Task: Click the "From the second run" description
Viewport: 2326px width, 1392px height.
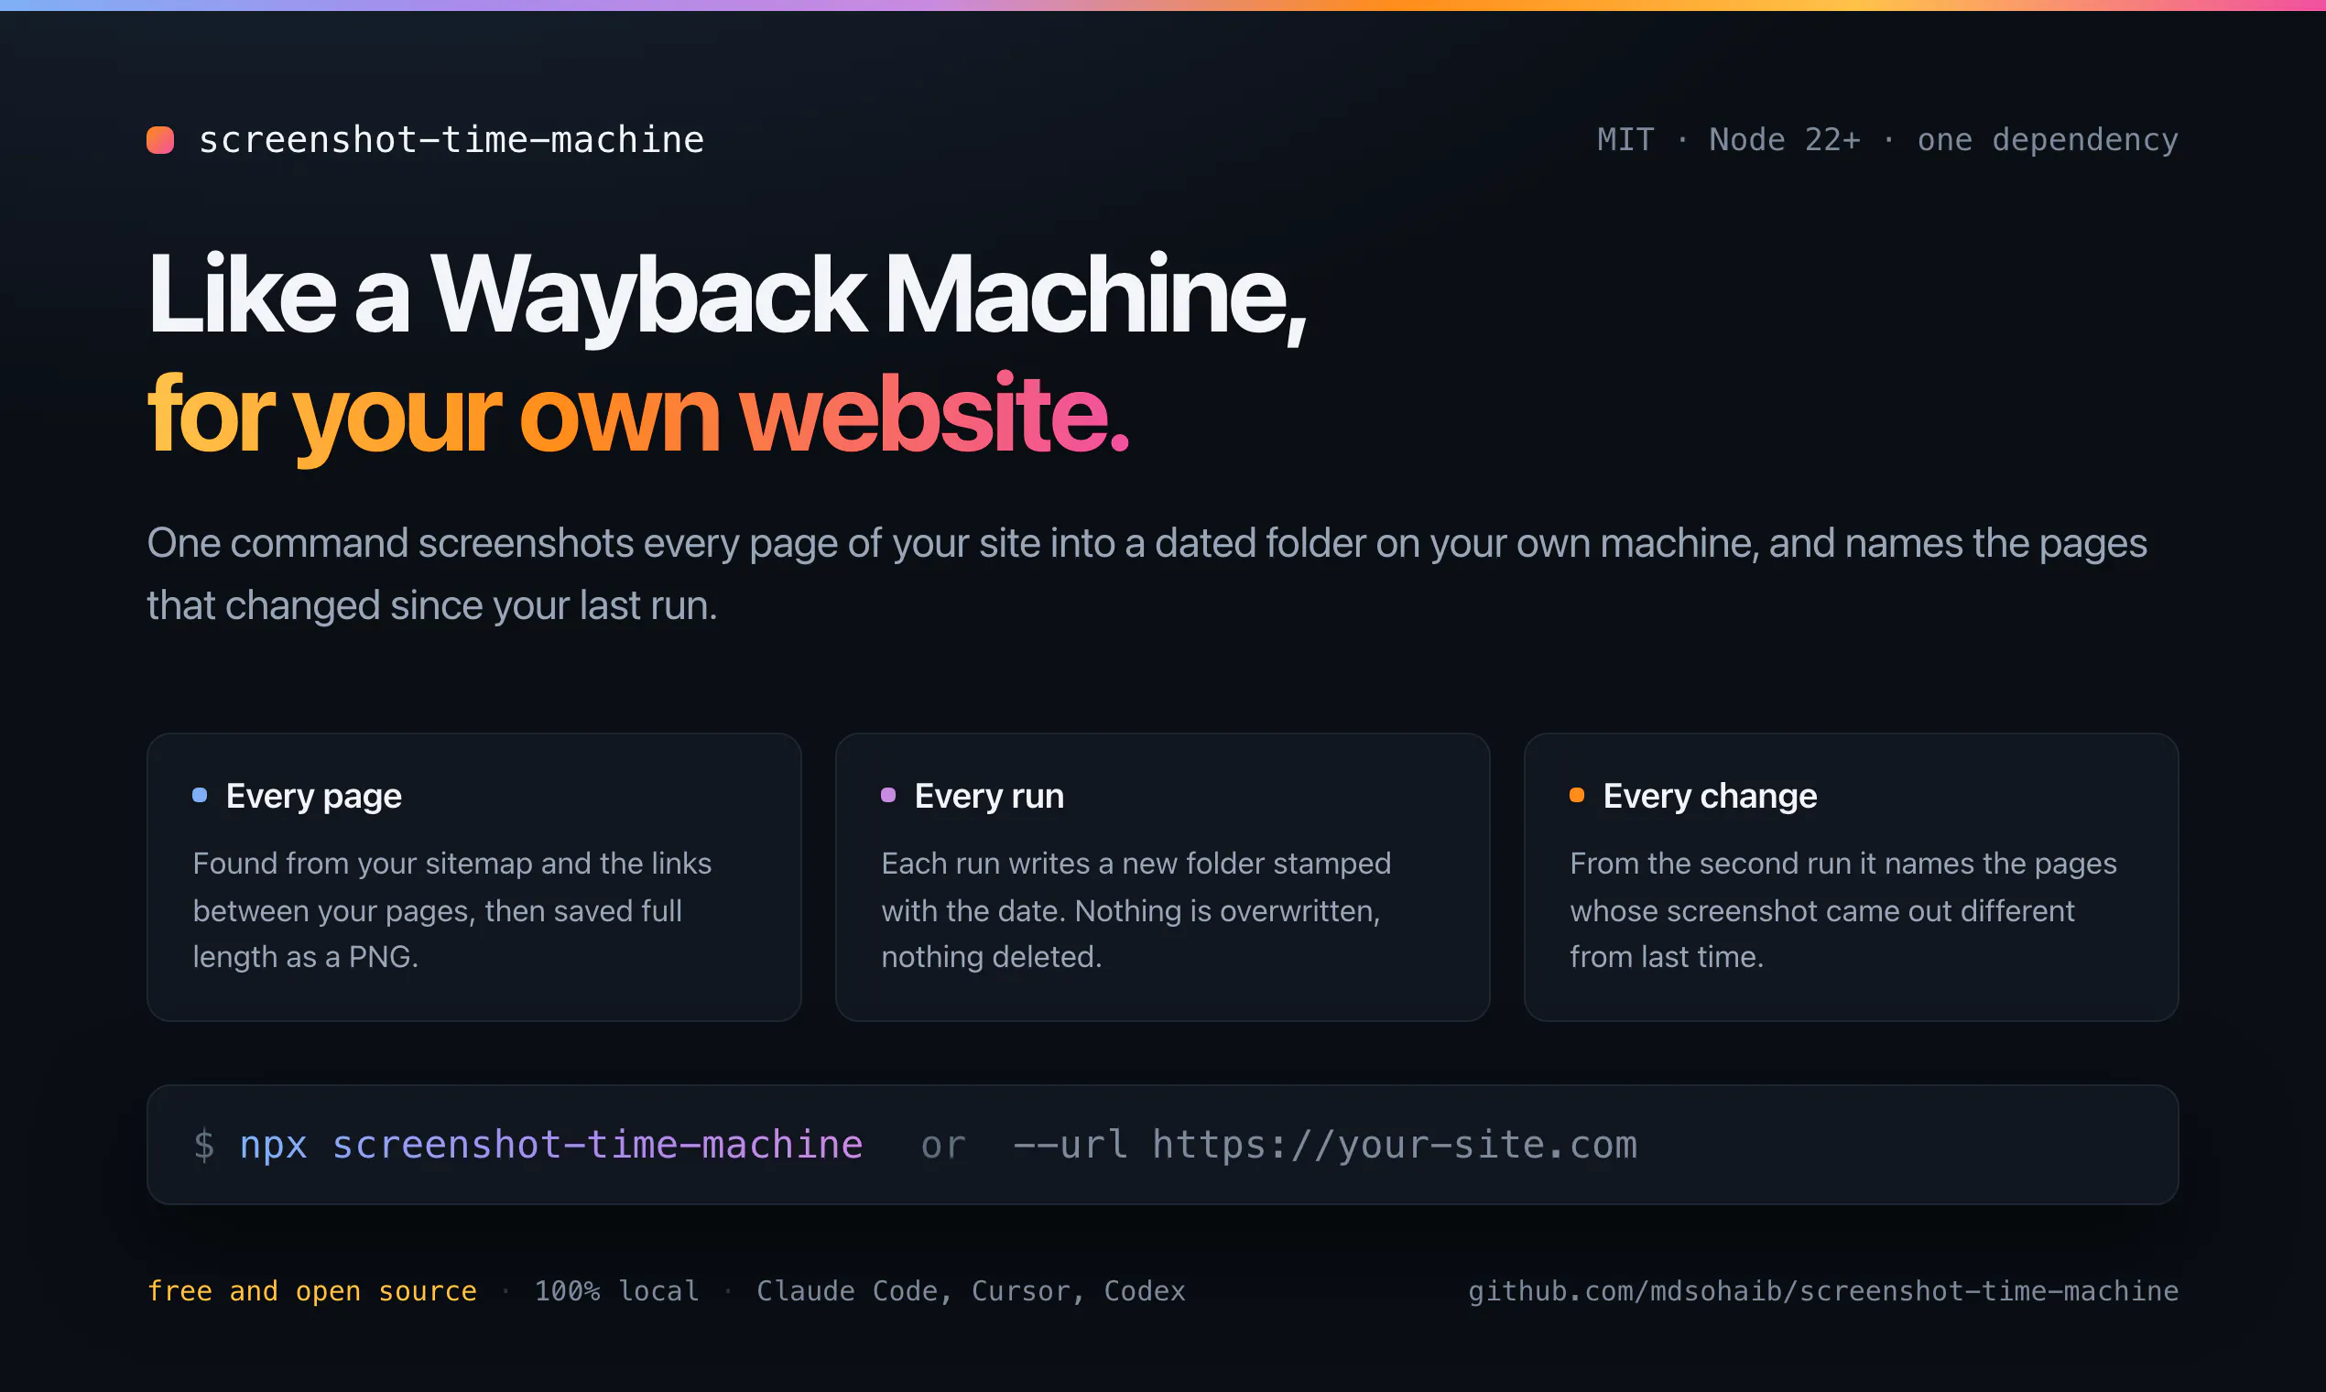Action: click(1843, 910)
